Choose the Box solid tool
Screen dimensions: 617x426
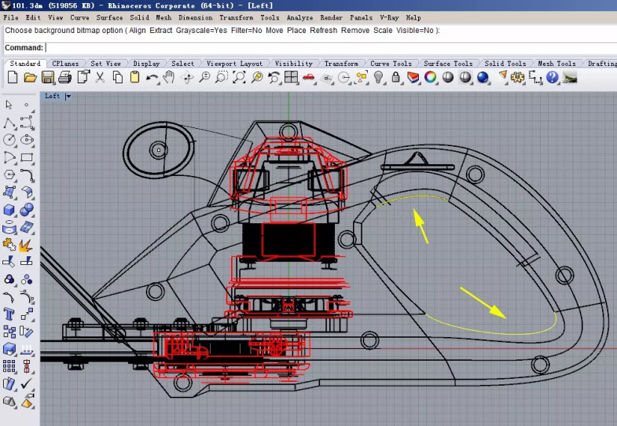pyautogui.click(x=9, y=210)
